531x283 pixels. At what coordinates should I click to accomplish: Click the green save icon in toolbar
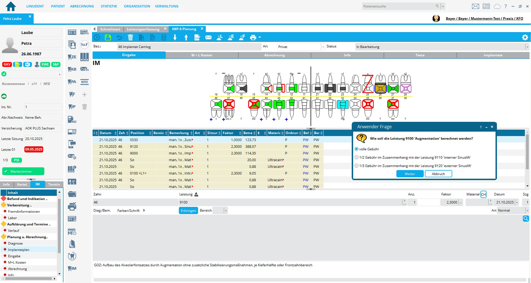pyautogui.click(x=108, y=37)
